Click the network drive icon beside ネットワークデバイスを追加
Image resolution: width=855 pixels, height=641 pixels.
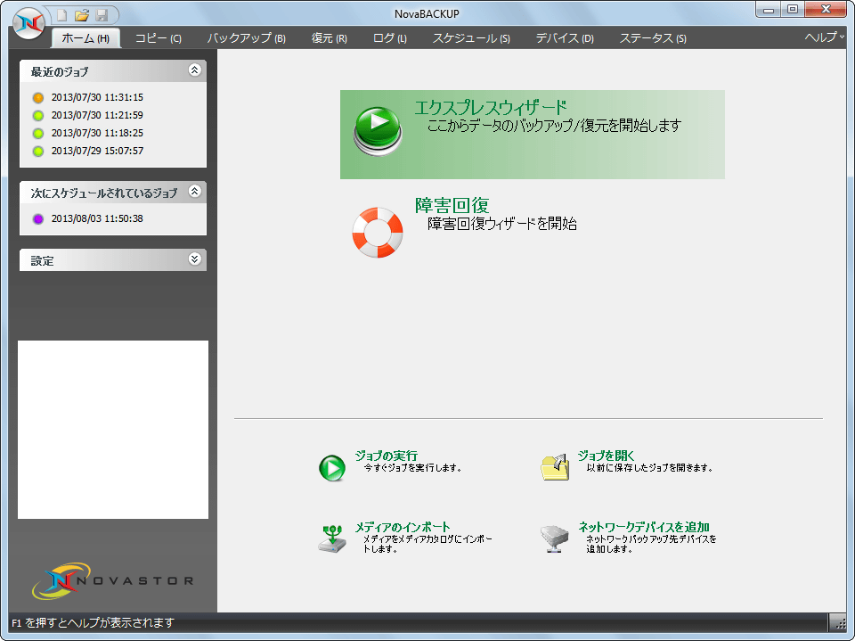point(555,538)
